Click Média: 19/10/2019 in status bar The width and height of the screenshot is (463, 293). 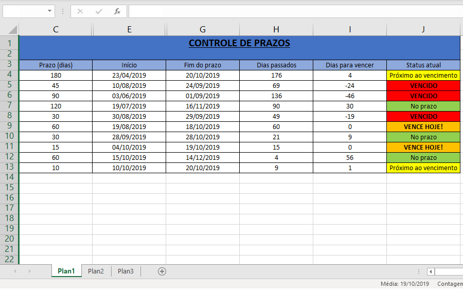point(404,284)
